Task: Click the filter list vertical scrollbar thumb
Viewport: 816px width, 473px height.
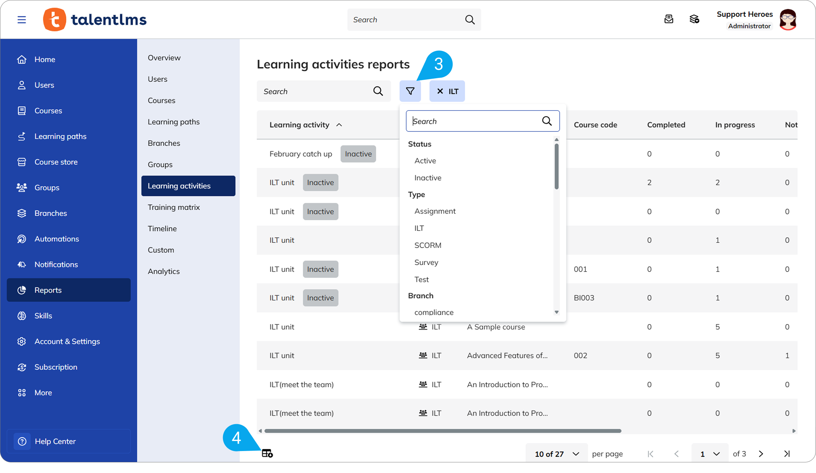Action: [x=557, y=166]
